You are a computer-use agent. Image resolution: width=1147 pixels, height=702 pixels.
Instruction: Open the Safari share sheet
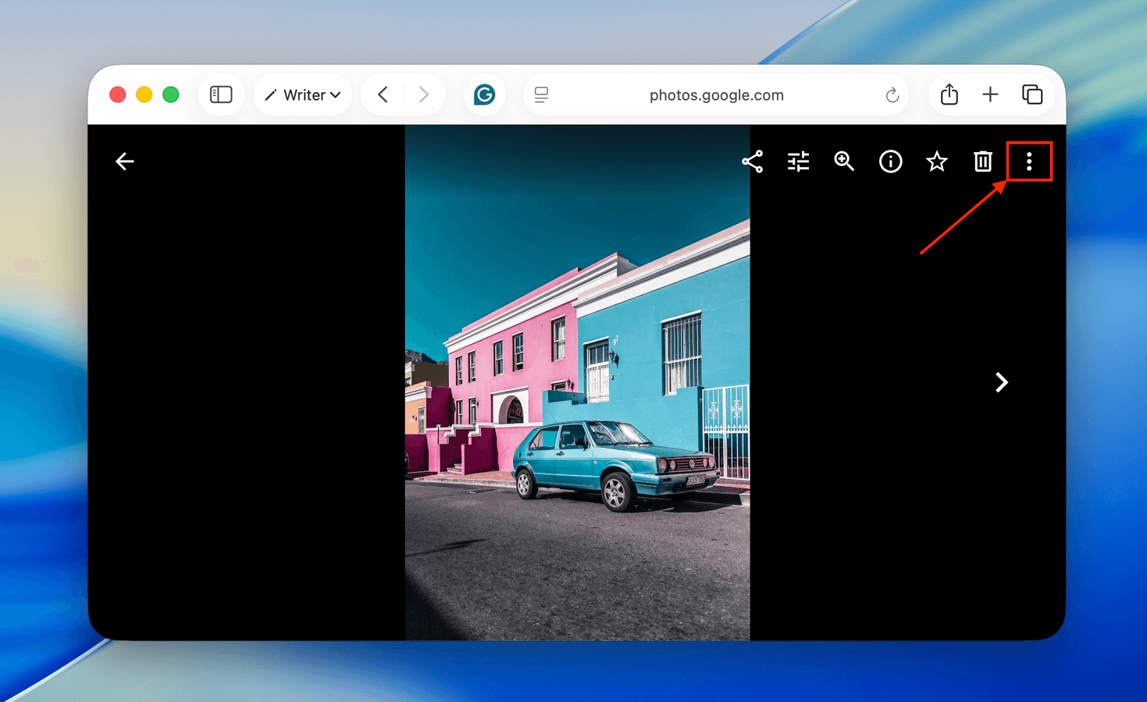click(949, 95)
